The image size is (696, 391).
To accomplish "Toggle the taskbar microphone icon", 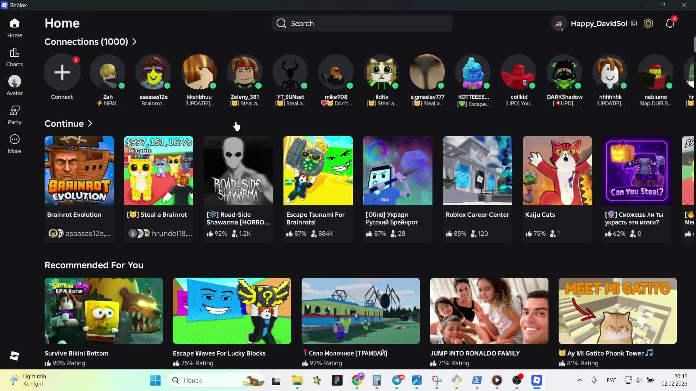I will (x=594, y=380).
